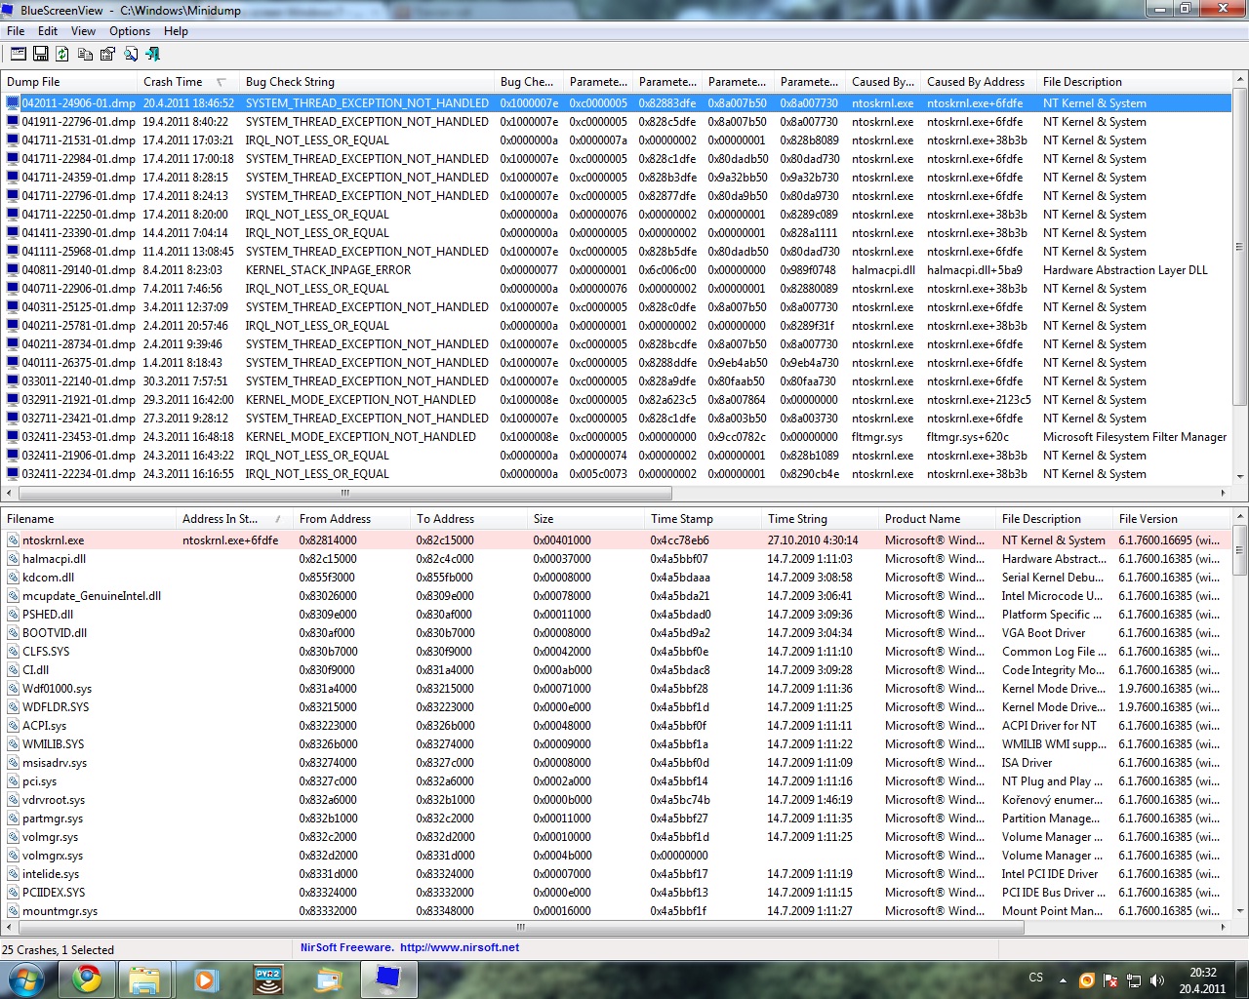Click the file icon beside mountmgr.sys
The image size is (1249, 999).
(13, 911)
